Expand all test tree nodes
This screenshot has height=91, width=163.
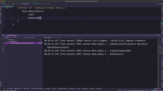16,38
